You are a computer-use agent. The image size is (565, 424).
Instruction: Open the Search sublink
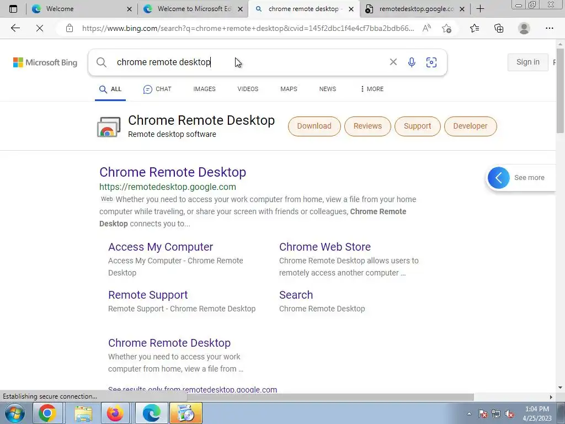click(296, 295)
